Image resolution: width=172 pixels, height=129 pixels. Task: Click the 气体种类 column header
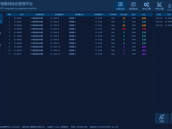point(113,14)
